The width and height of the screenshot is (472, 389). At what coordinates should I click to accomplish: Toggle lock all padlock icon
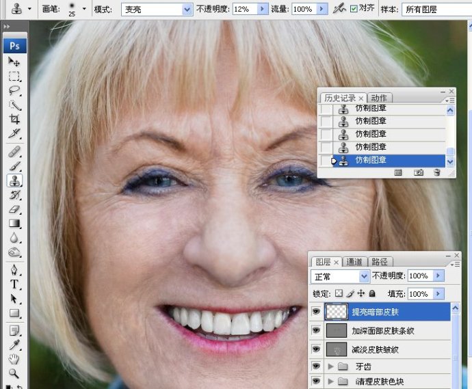(x=372, y=293)
